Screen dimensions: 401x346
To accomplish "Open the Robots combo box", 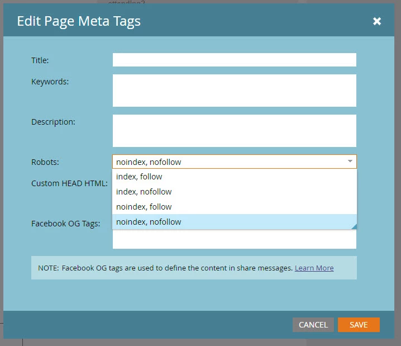I will coord(234,162).
